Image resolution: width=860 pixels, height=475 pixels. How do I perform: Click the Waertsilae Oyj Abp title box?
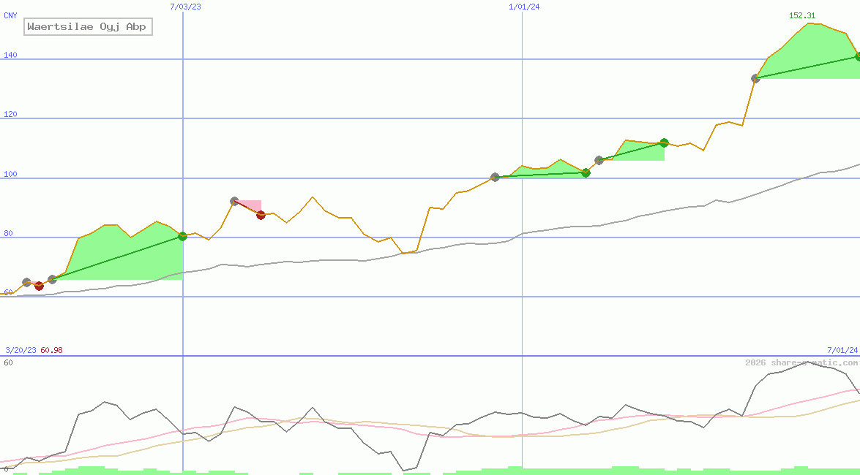coord(87,27)
